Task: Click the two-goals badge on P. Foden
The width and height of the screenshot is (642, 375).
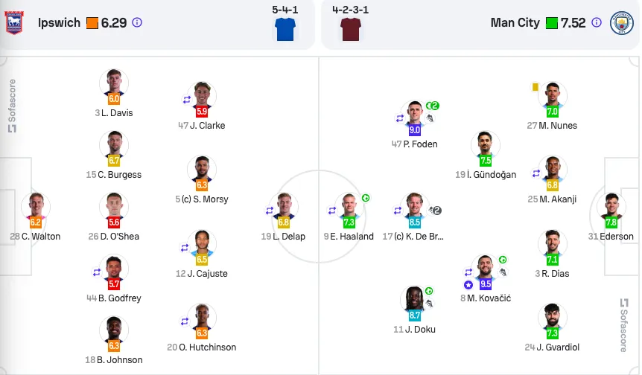Action: [433, 106]
